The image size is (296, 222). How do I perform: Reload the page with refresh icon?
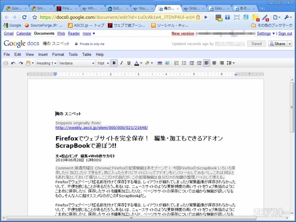click(x=24, y=17)
